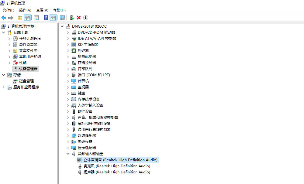Viewport: 304px width, 184px height.
Task: Expand the 磁盘驱动器 category
Action: click(x=68, y=57)
